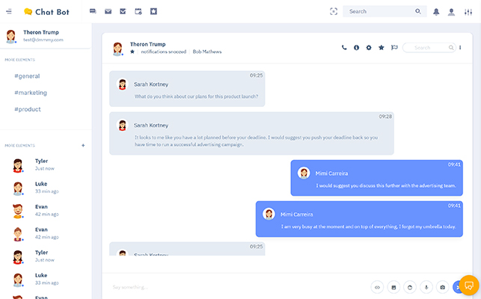Open the orange floating chat button
The height and width of the screenshot is (299, 481).
[469, 285]
